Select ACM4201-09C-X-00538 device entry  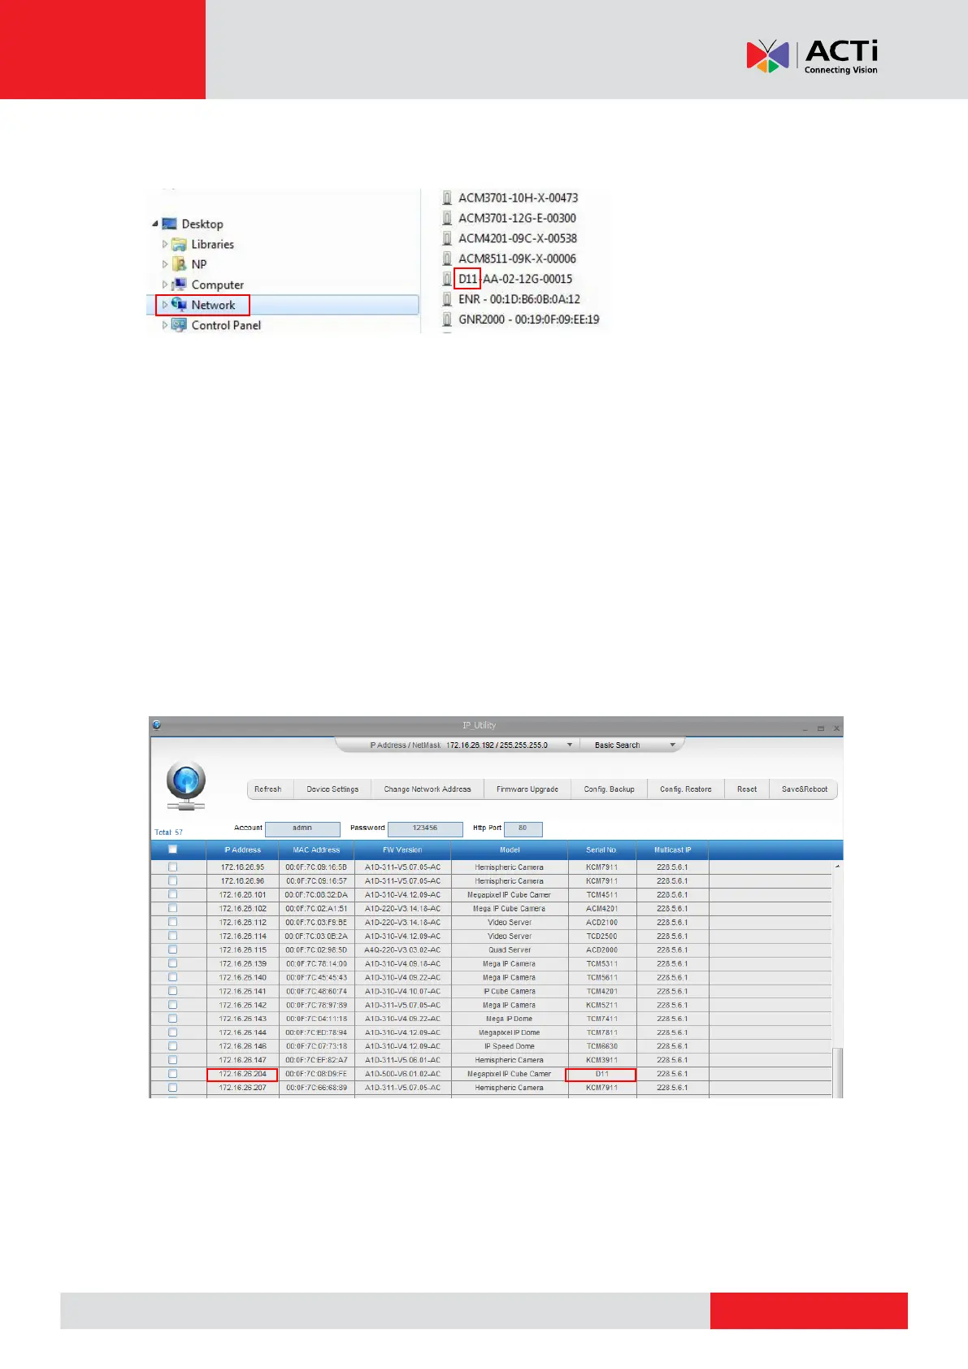tap(518, 238)
